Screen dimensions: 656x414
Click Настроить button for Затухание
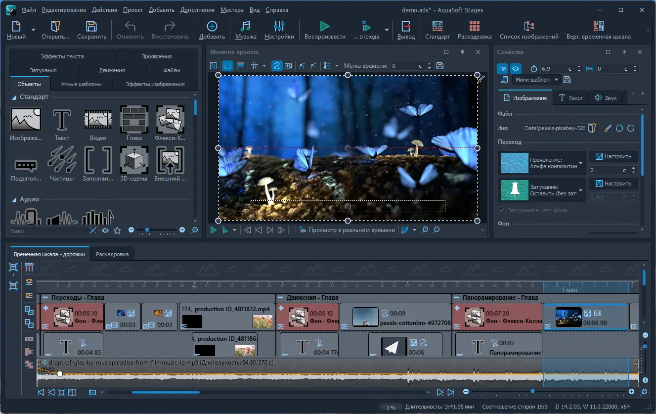(613, 184)
